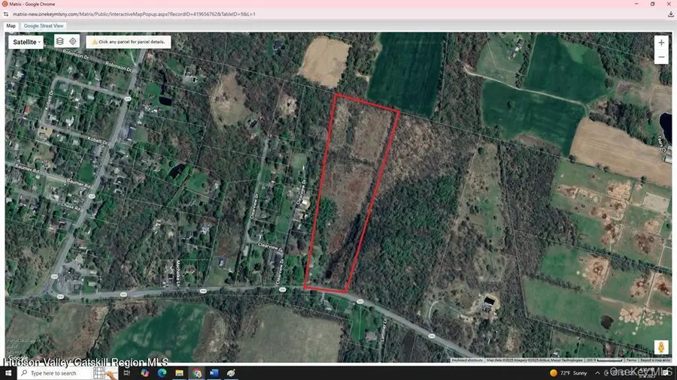Click the map layers icon
677x380 pixels.
point(60,41)
